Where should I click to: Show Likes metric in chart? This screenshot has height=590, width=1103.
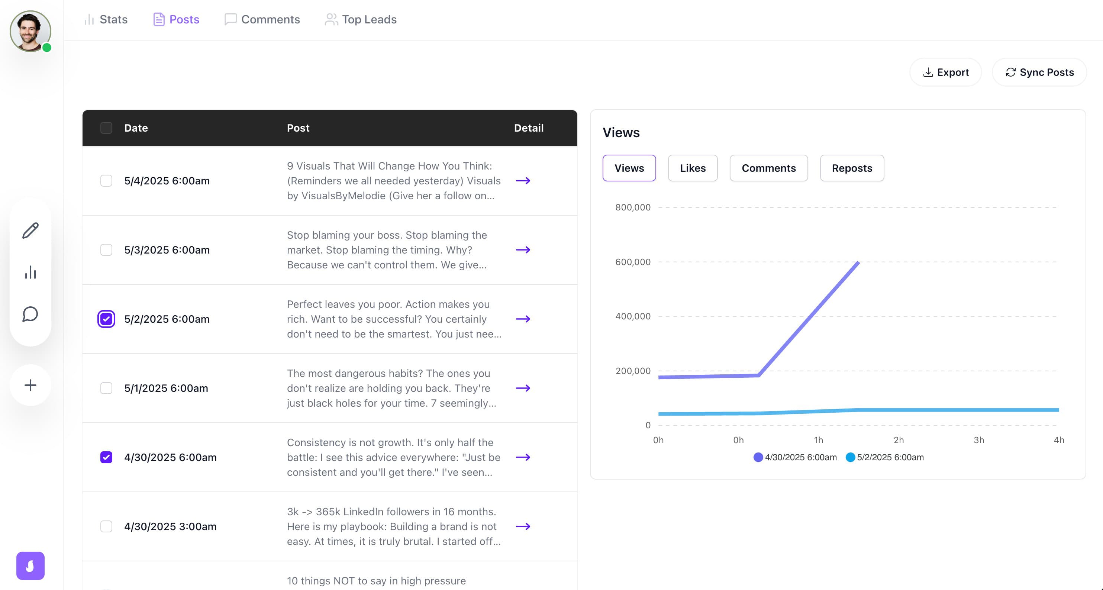pyautogui.click(x=692, y=168)
